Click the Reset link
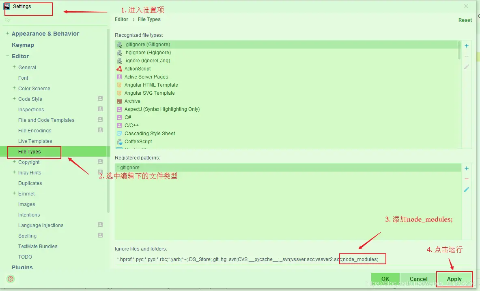Screen dimensions: 480x291 [465, 19]
